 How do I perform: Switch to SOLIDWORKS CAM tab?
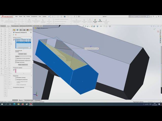pyautogui.click(x=38, y=26)
